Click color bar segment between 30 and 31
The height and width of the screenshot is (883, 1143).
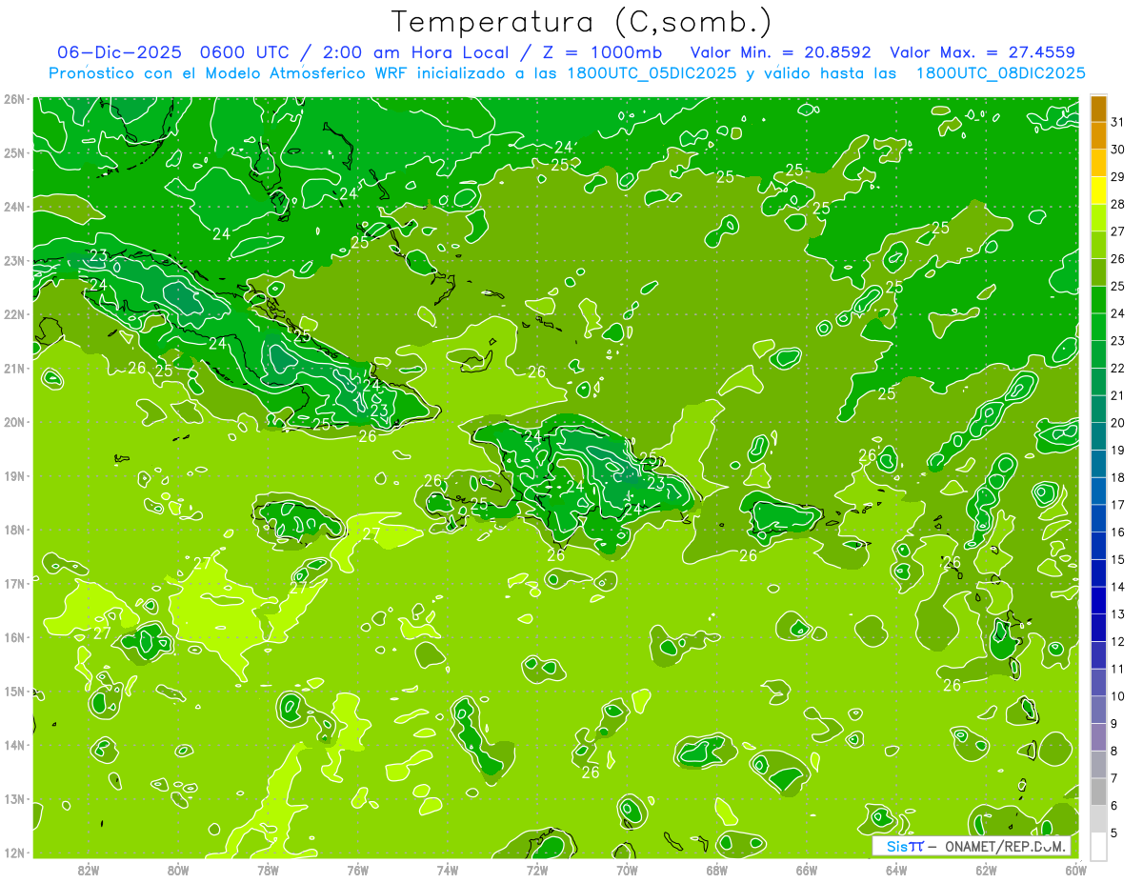click(1098, 135)
